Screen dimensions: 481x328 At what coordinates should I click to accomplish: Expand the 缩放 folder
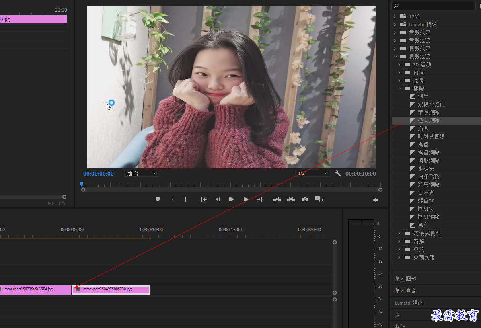click(399, 249)
